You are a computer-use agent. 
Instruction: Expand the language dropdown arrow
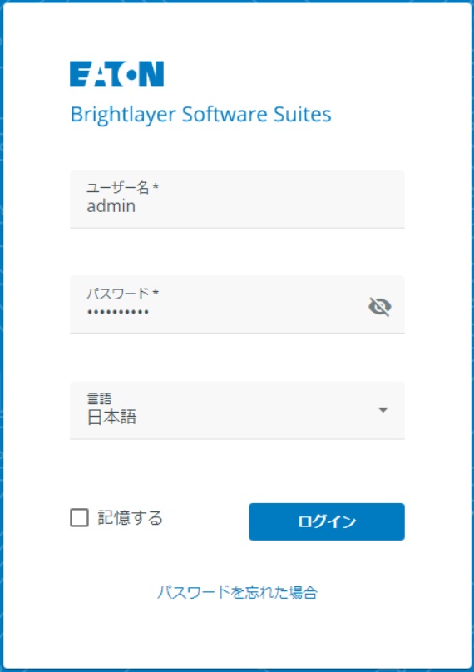383,410
